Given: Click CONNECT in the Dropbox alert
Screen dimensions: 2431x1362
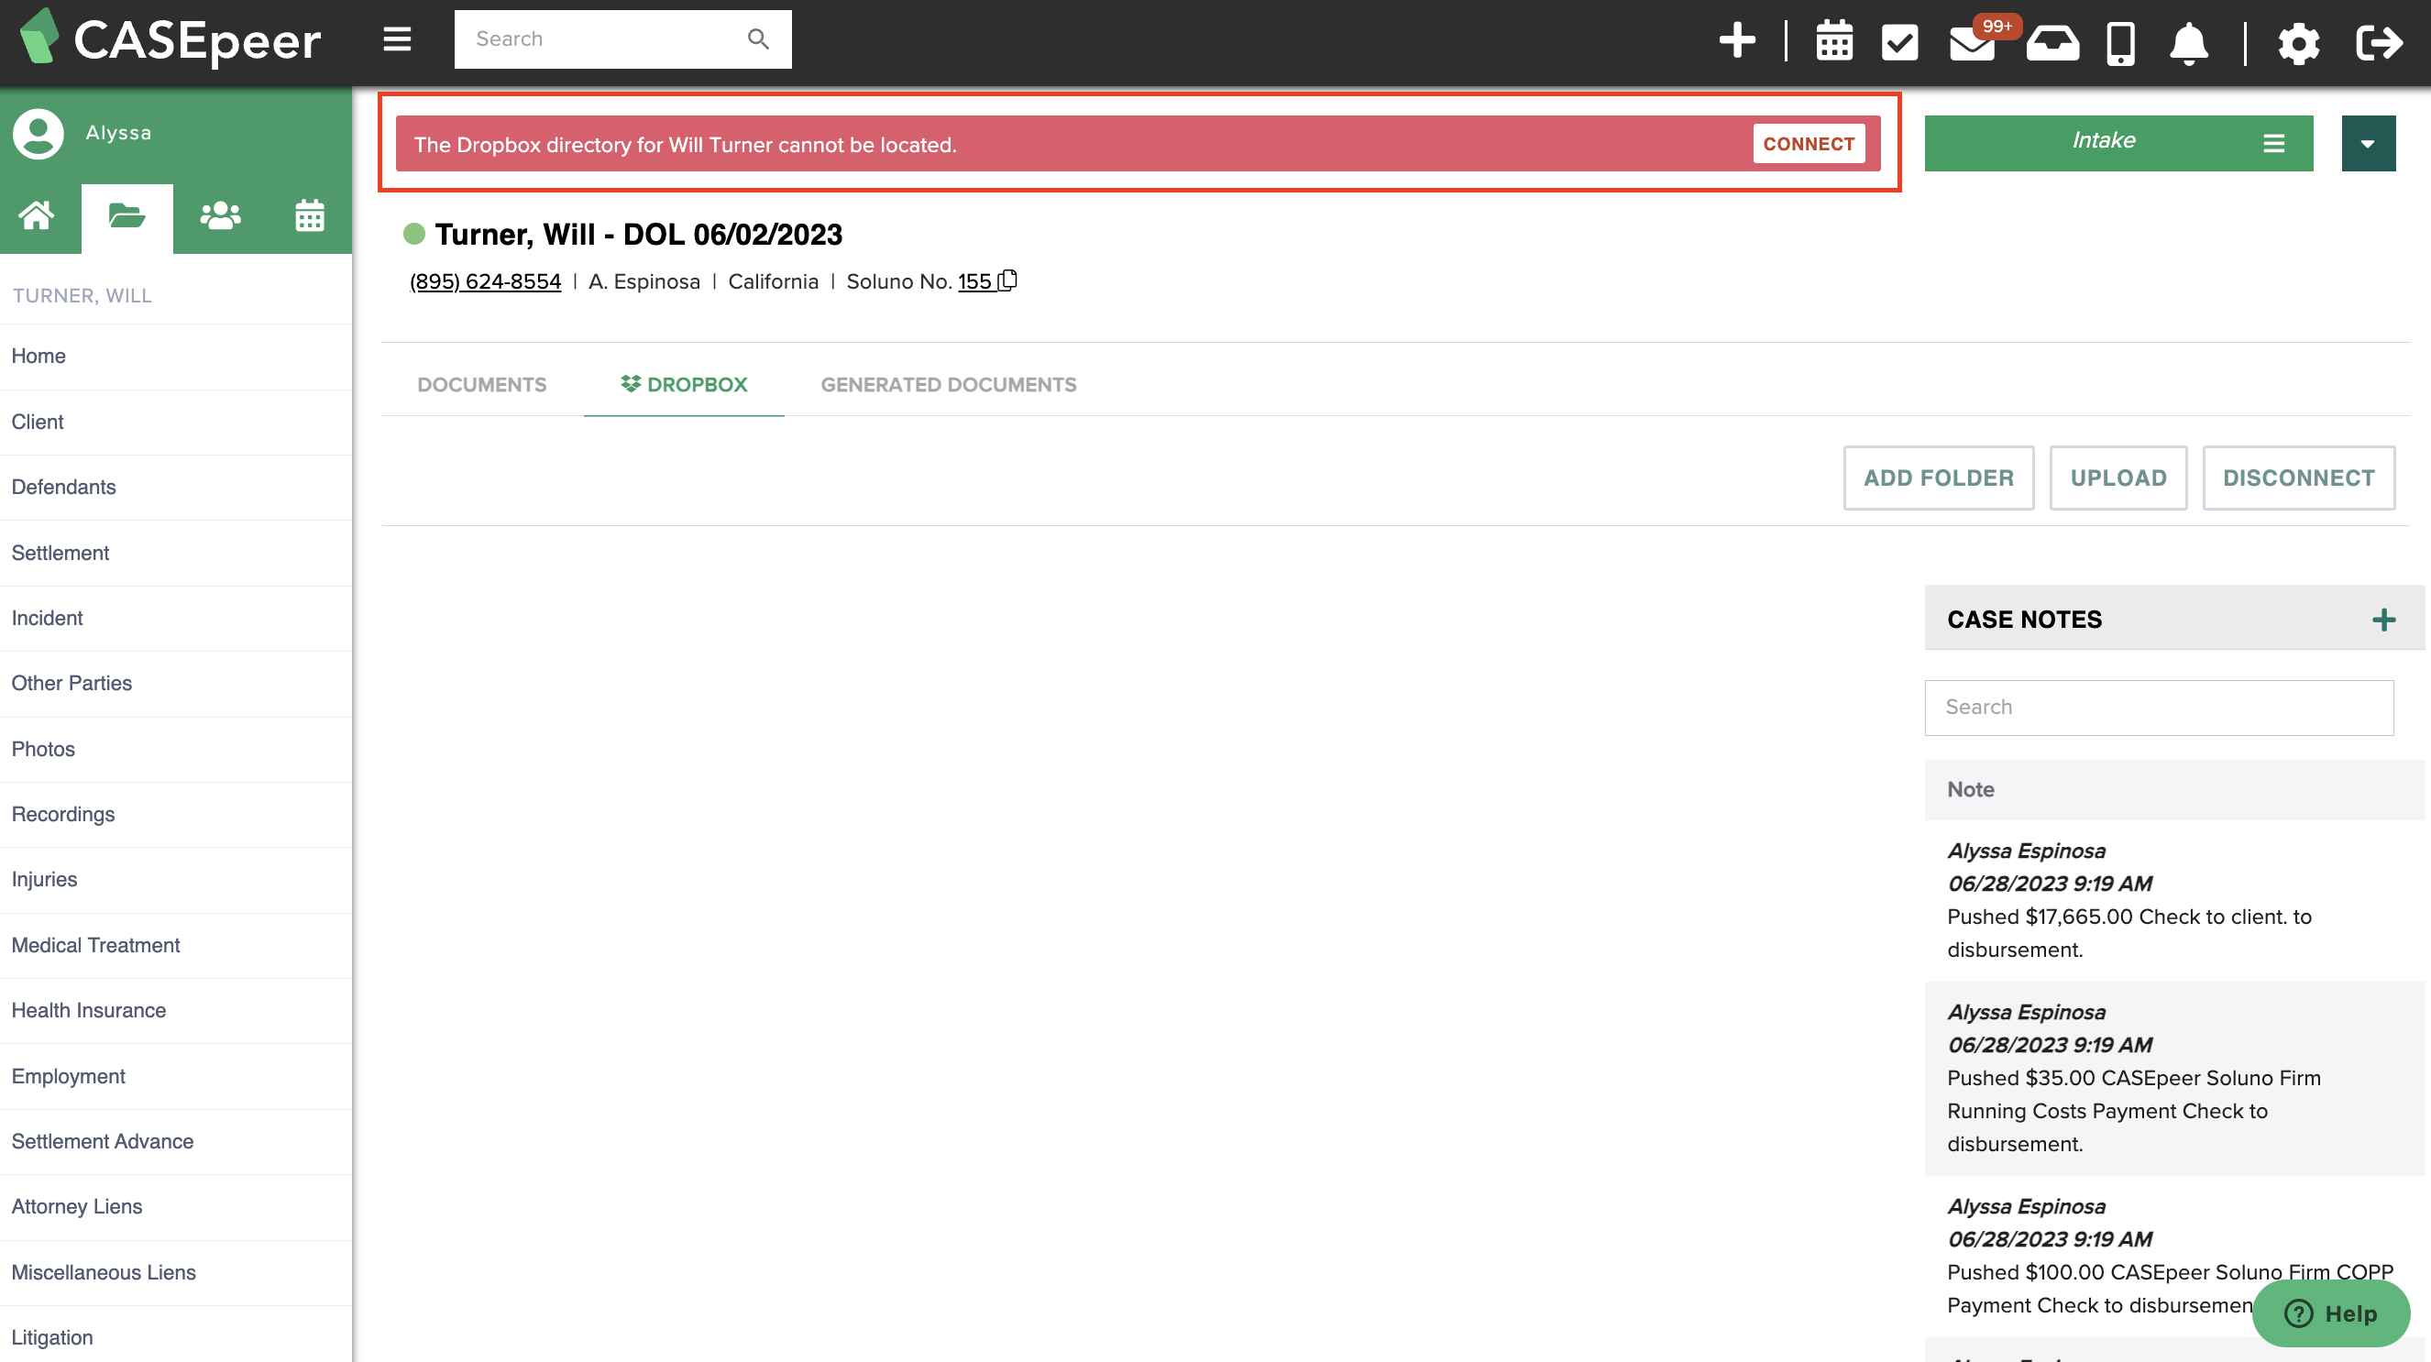Looking at the screenshot, I should tap(1809, 144).
